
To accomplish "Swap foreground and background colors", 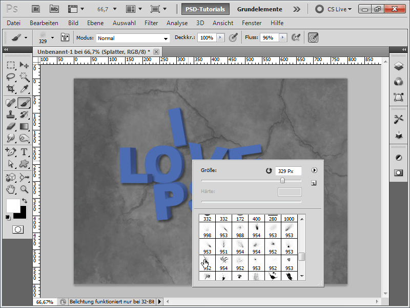I will point(25,201).
